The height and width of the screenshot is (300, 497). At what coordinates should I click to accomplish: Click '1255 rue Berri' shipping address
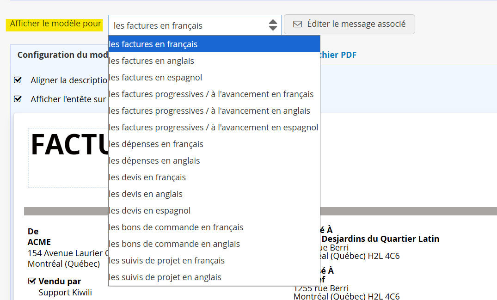pos(321,288)
